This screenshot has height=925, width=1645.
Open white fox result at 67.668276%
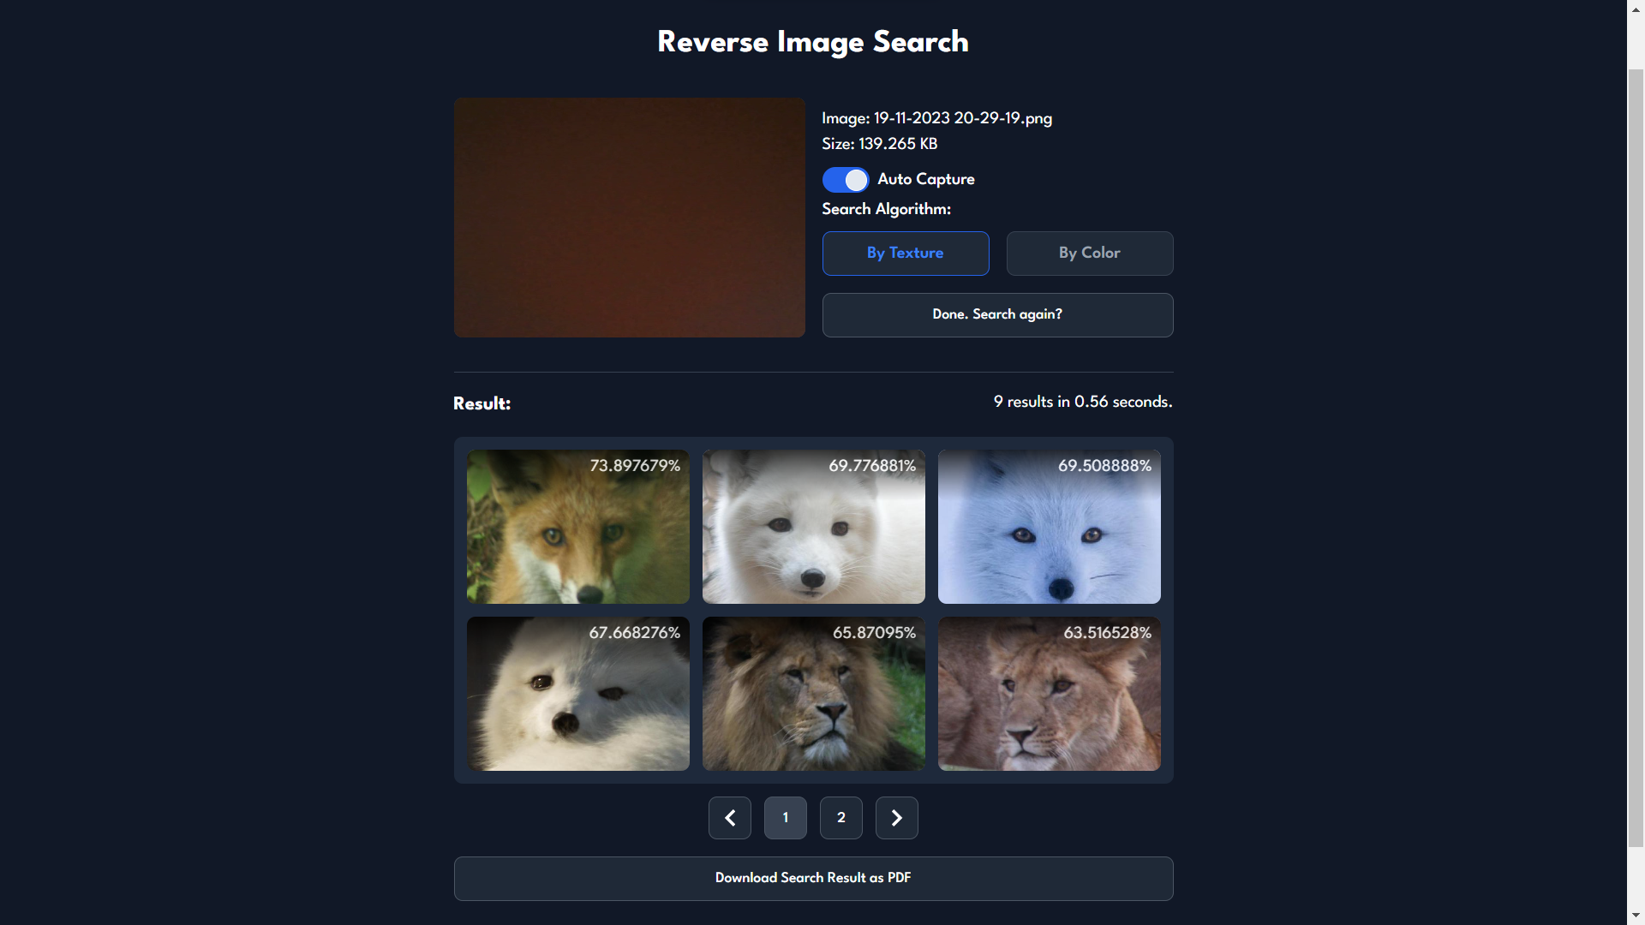click(577, 694)
